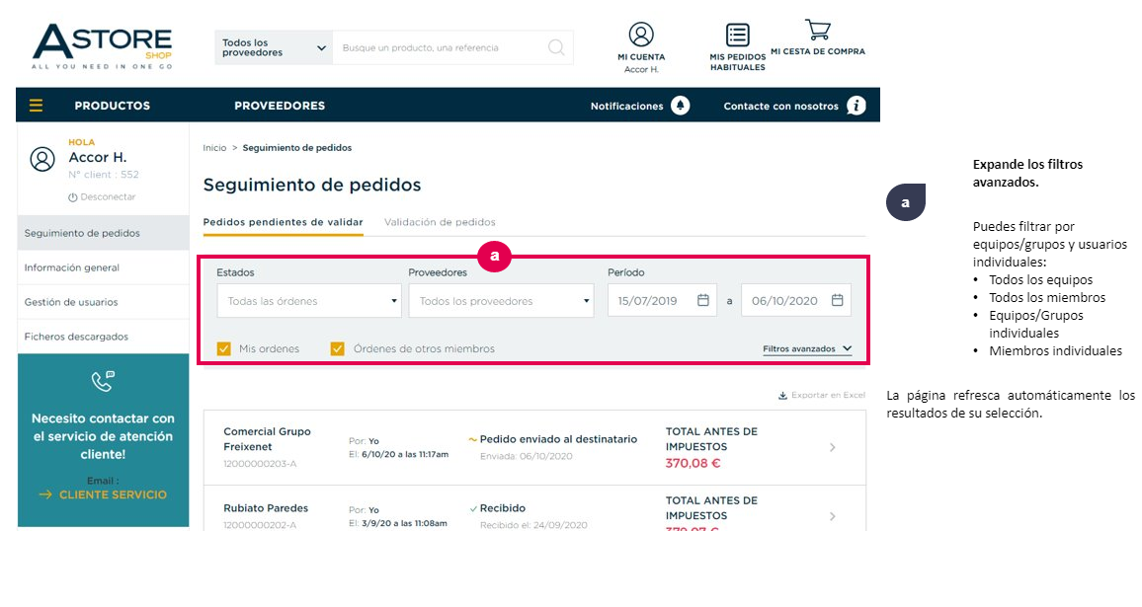Select Seguimiento de pedidos in sidebar
The height and width of the screenshot is (607, 1142).
click(103, 233)
